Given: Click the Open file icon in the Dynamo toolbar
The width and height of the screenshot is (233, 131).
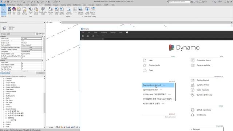Looking at the screenshot, I should [x=88, y=36].
